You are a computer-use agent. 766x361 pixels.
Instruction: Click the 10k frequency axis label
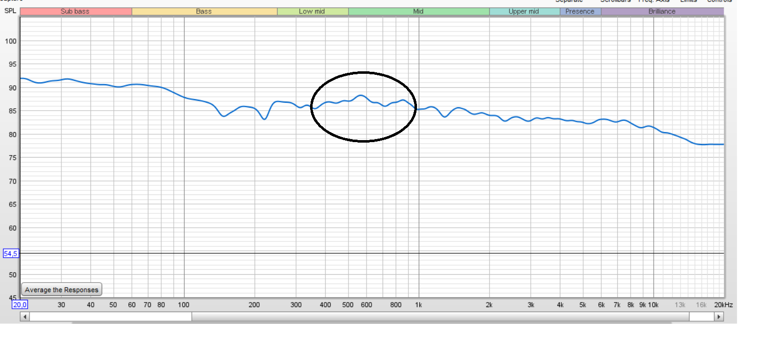click(x=653, y=305)
